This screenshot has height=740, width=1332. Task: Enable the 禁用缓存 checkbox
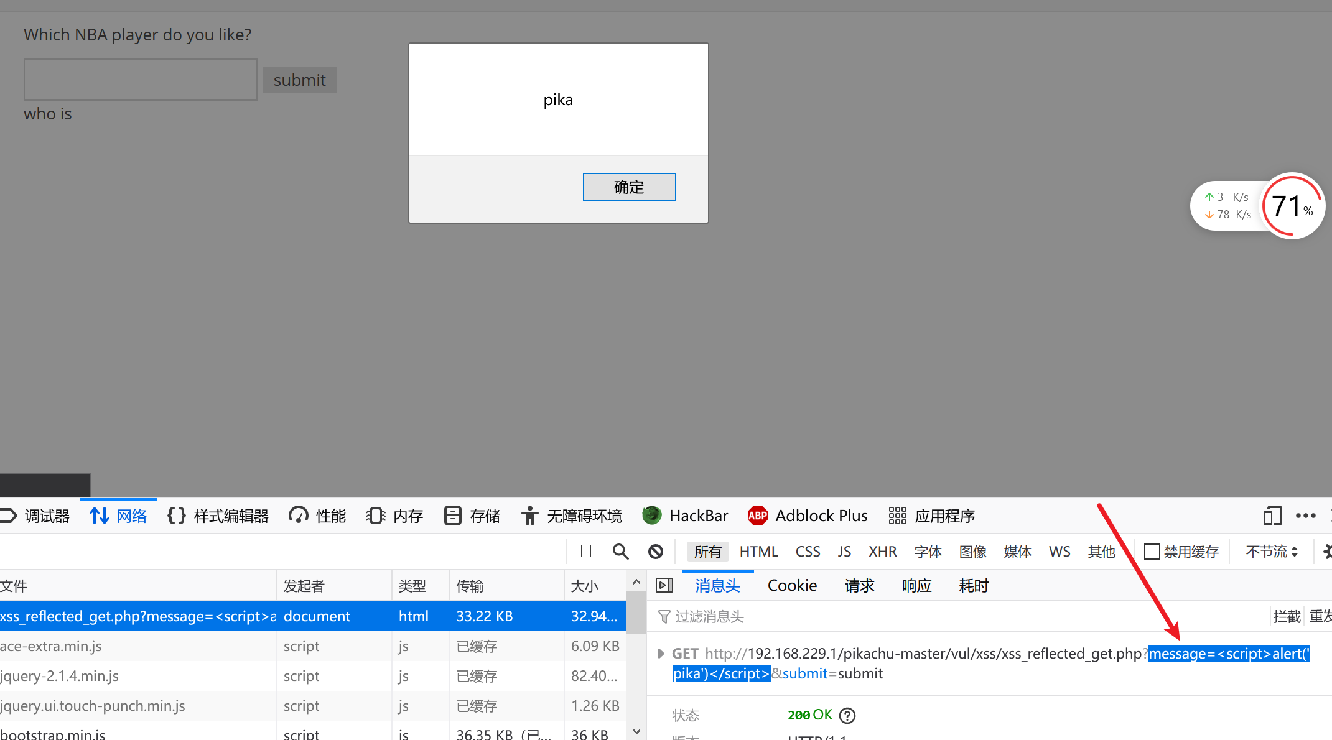click(1152, 552)
